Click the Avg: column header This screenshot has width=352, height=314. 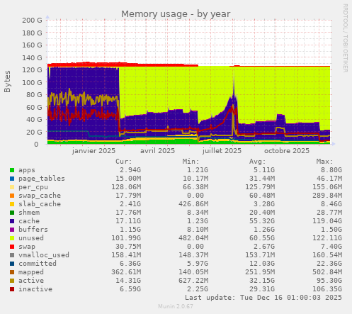(x=258, y=162)
